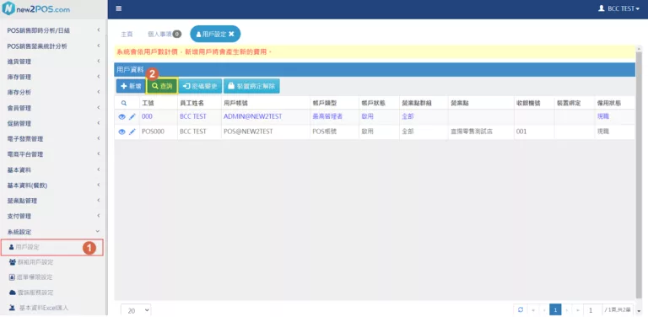This screenshot has height=317, width=648.
Task: Switch to the 個人事項 tab
Action: point(164,35)
